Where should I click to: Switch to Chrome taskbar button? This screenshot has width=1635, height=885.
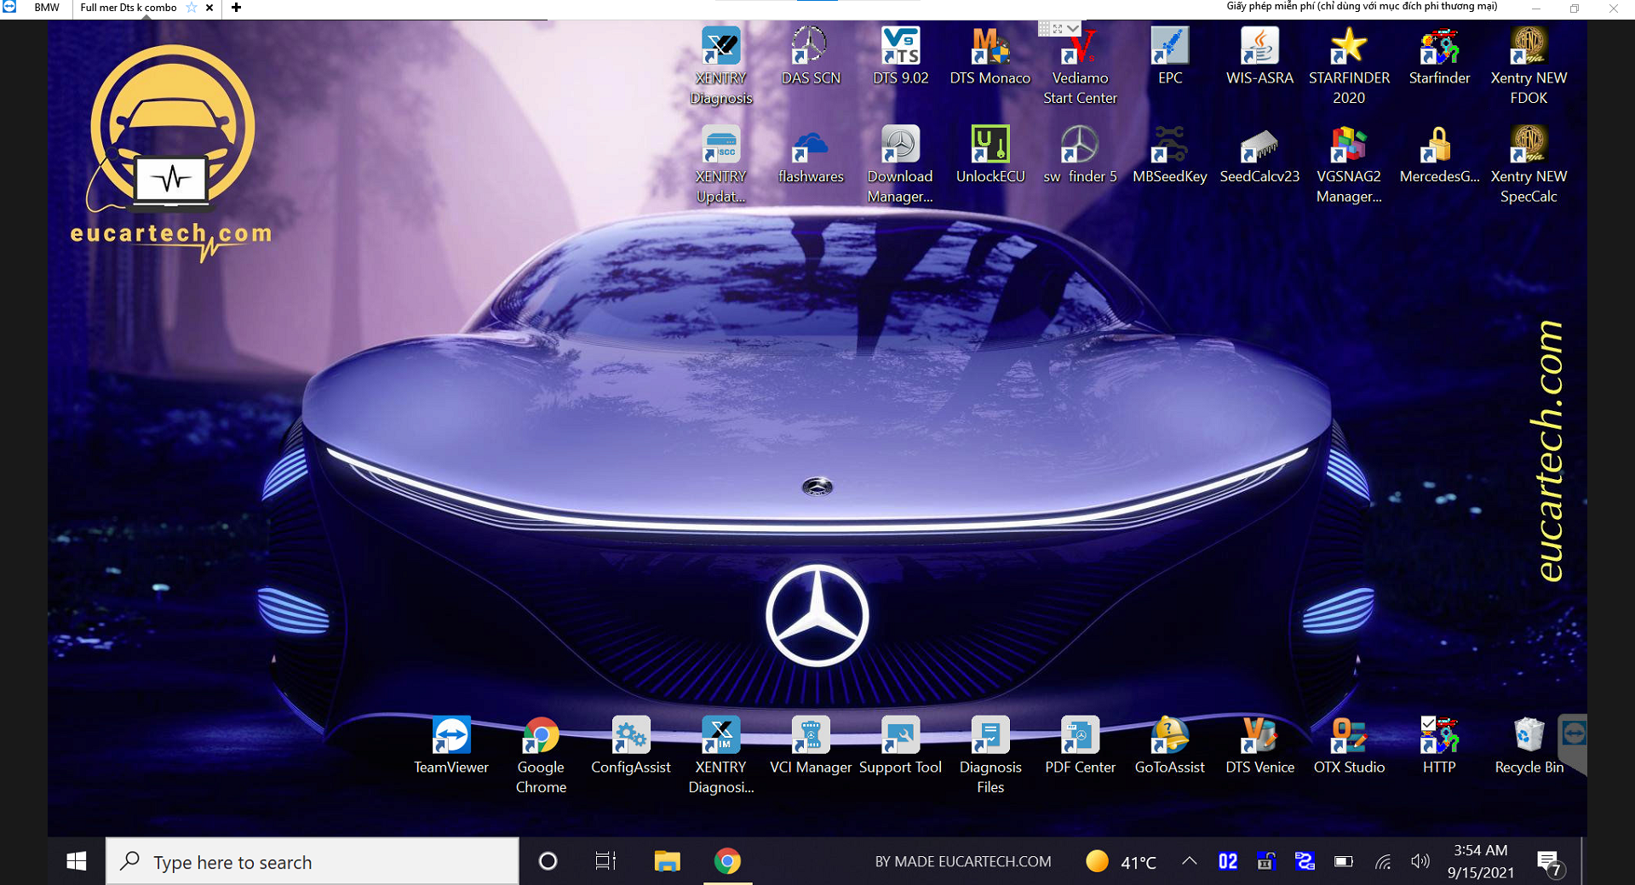pos(727,861)
